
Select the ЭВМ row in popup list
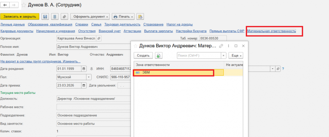tap(188, 72)
